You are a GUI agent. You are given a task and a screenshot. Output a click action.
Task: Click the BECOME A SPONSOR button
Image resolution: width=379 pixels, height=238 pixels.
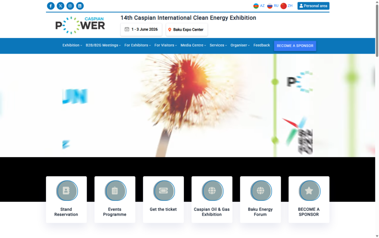tap(295, 46)
